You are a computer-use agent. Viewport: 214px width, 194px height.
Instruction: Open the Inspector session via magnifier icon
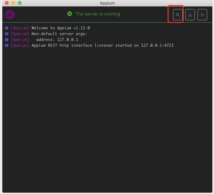coord(177,15)
